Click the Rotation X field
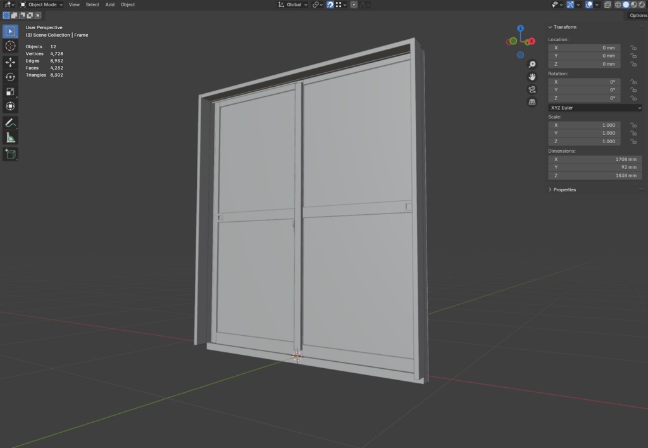 click(x=584, y=82)
